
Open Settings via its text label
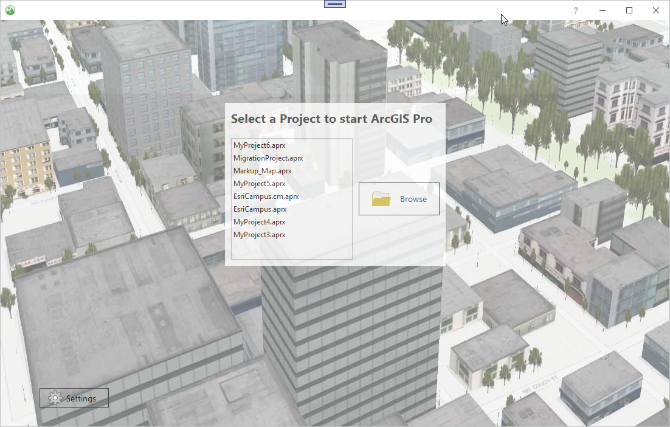(81, 398)
